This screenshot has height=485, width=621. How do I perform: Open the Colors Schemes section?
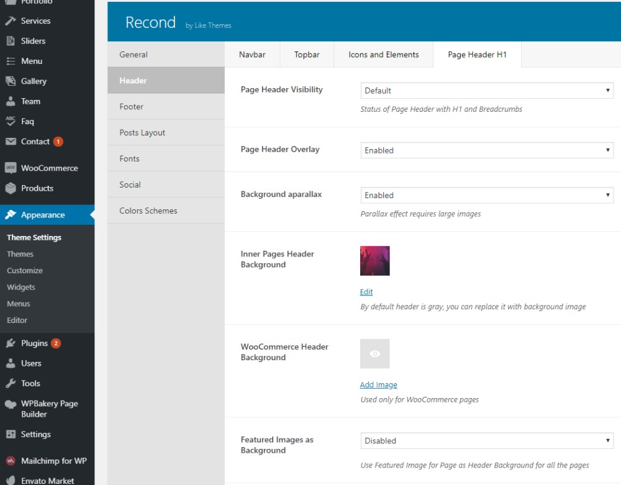[x=166, y=211]
